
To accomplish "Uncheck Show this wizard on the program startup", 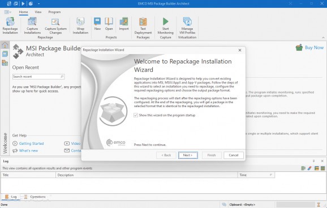I will coord(136,115).
